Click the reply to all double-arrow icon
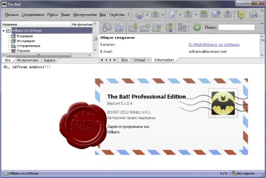 tap(204, 15)
